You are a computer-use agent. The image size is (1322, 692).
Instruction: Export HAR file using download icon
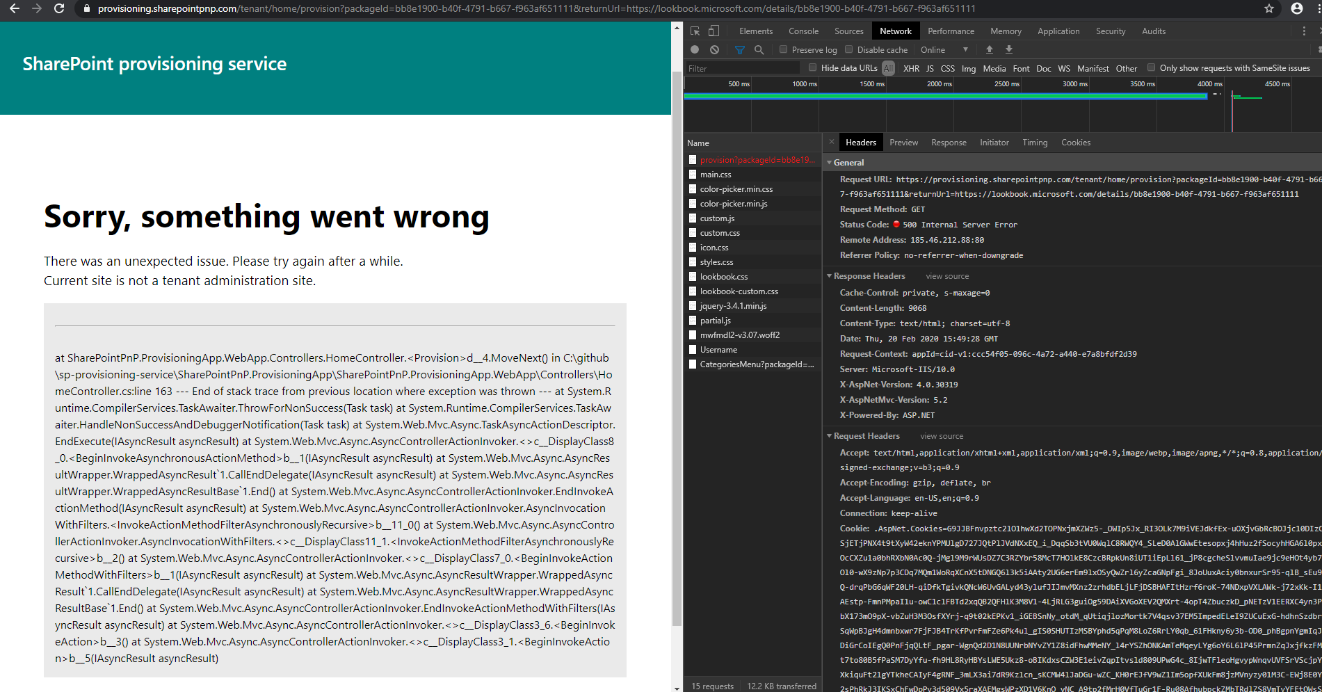click(x=1008, y=49)
